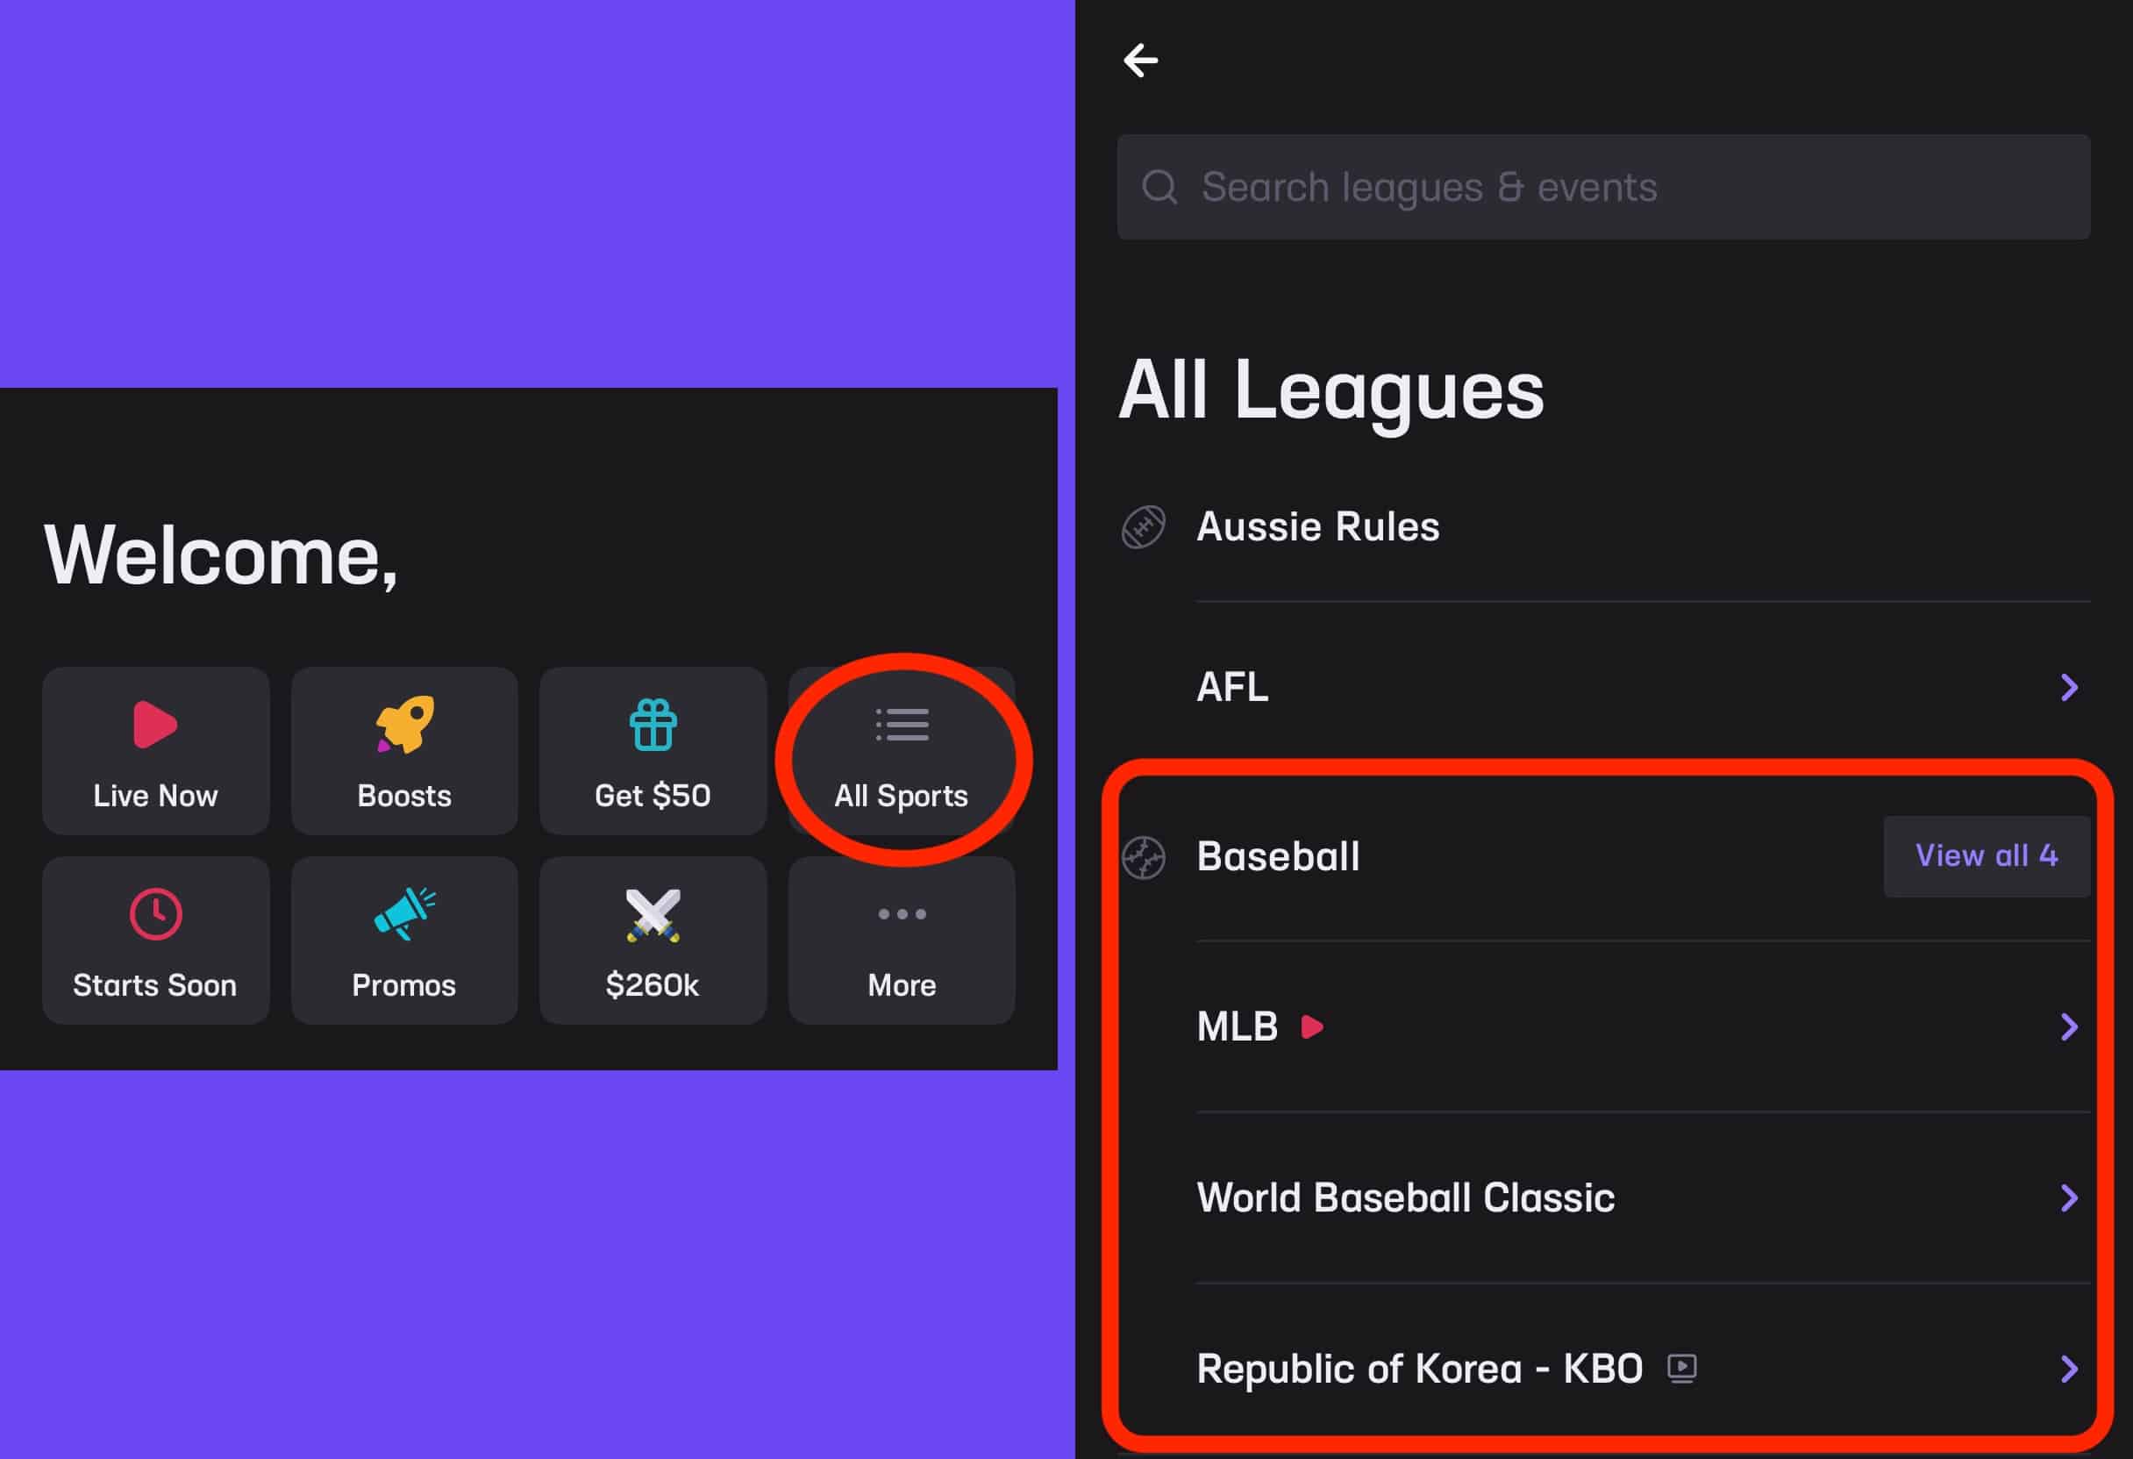This screenshot has height=1459, width=2133.
Task: Select the Baseball sport heading
Action: click(x=1279, y=856)
